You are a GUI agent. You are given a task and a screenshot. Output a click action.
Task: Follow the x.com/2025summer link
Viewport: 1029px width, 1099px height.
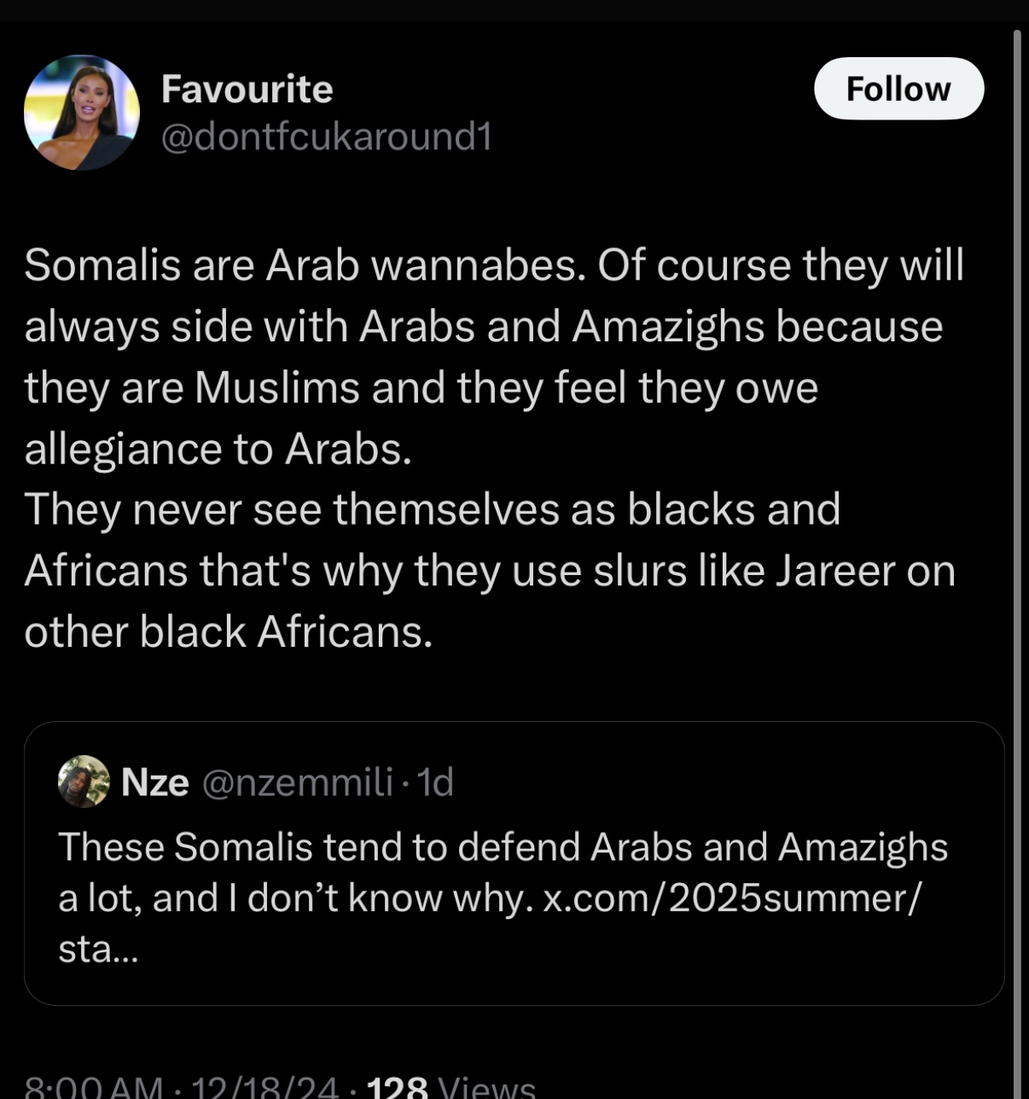(x=732, y=898)
